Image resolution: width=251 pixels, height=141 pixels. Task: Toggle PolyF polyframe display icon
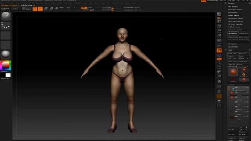[x=219, y=87]
